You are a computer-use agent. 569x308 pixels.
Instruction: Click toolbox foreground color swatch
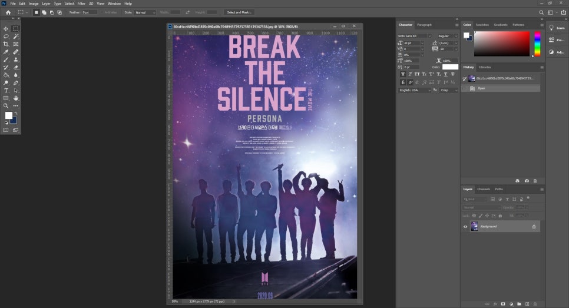(8, 115)
